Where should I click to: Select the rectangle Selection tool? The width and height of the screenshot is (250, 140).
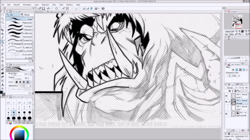[2, 26]
